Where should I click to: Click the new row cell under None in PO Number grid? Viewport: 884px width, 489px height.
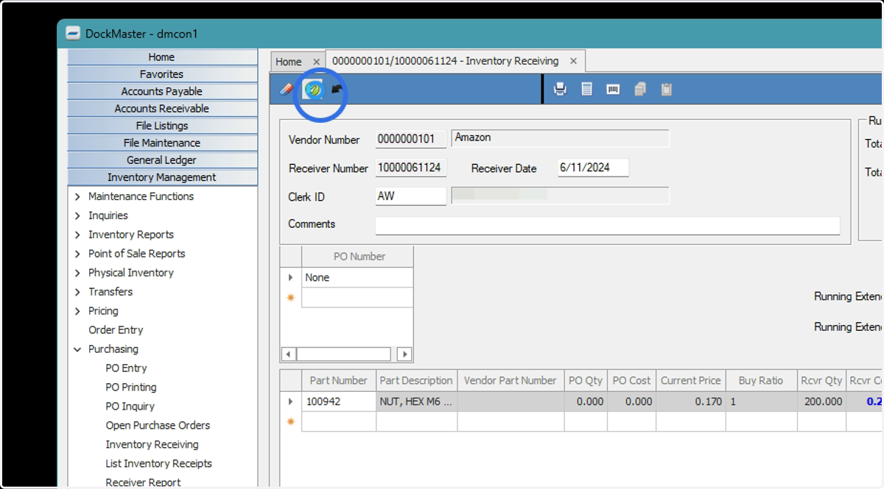357,297
